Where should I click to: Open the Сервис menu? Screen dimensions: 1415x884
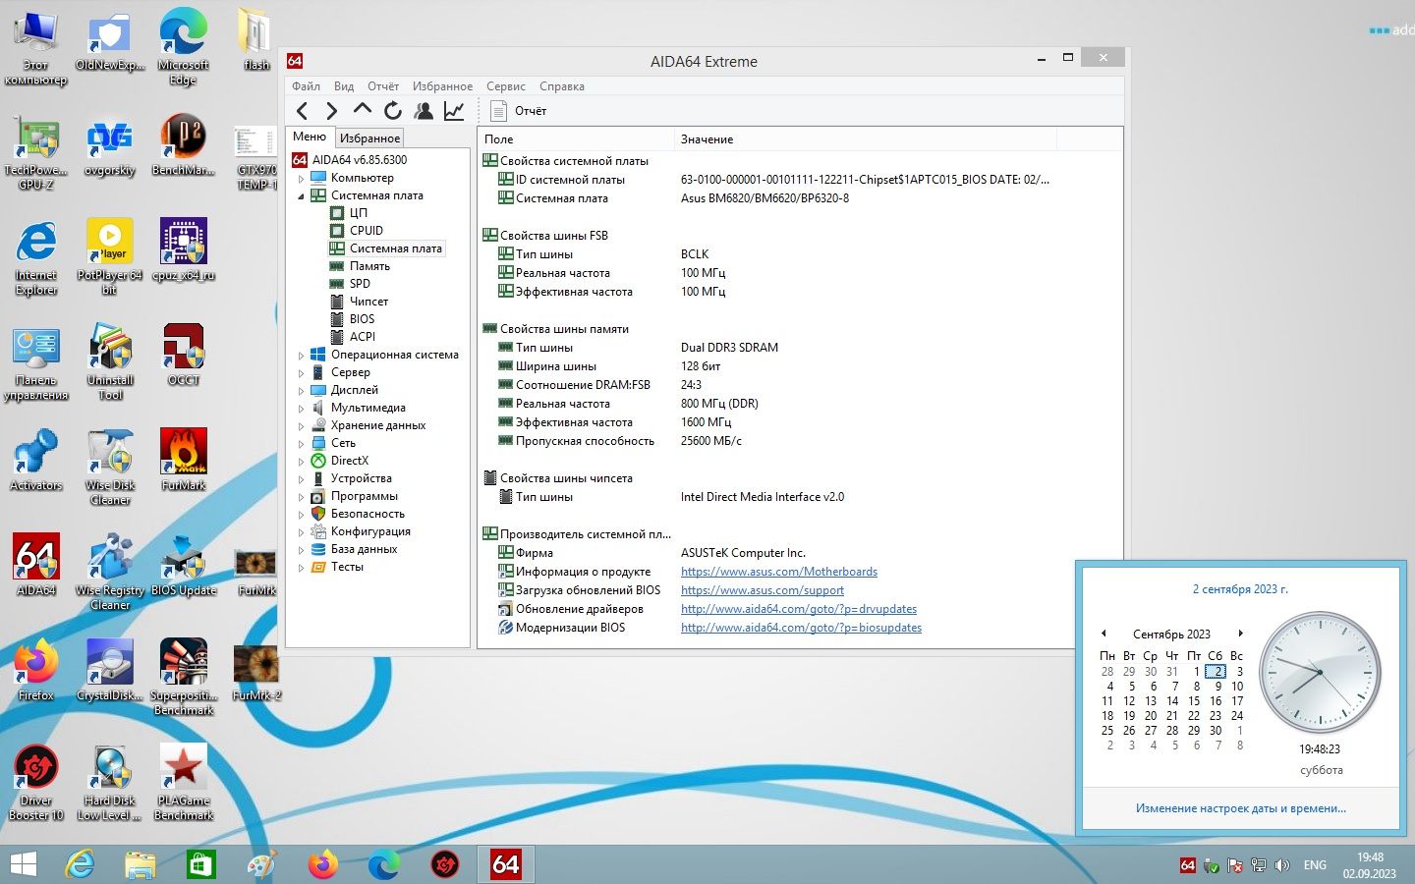[505, 86]
